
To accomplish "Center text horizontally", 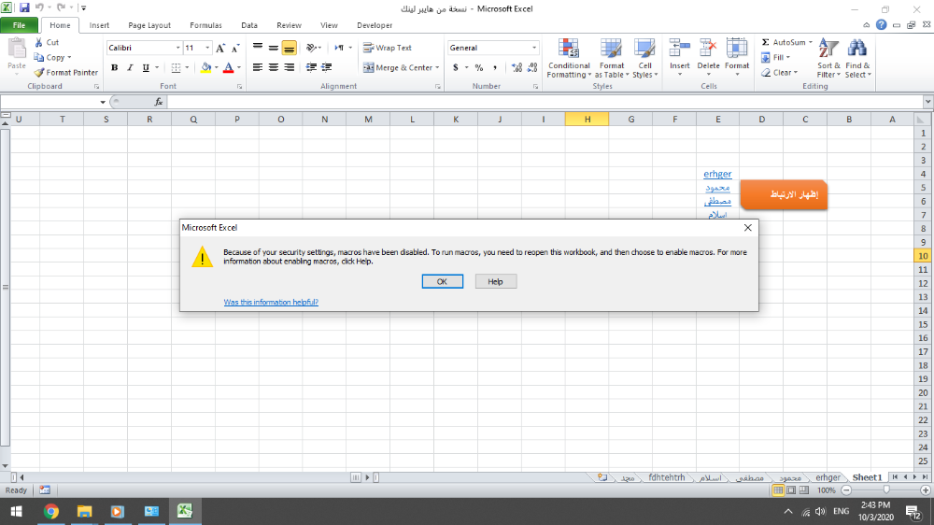I will (273, 67).
